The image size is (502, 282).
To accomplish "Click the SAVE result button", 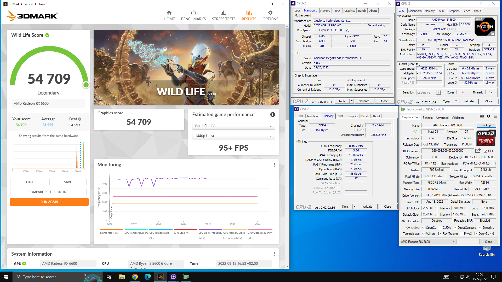I will [68, 182].
